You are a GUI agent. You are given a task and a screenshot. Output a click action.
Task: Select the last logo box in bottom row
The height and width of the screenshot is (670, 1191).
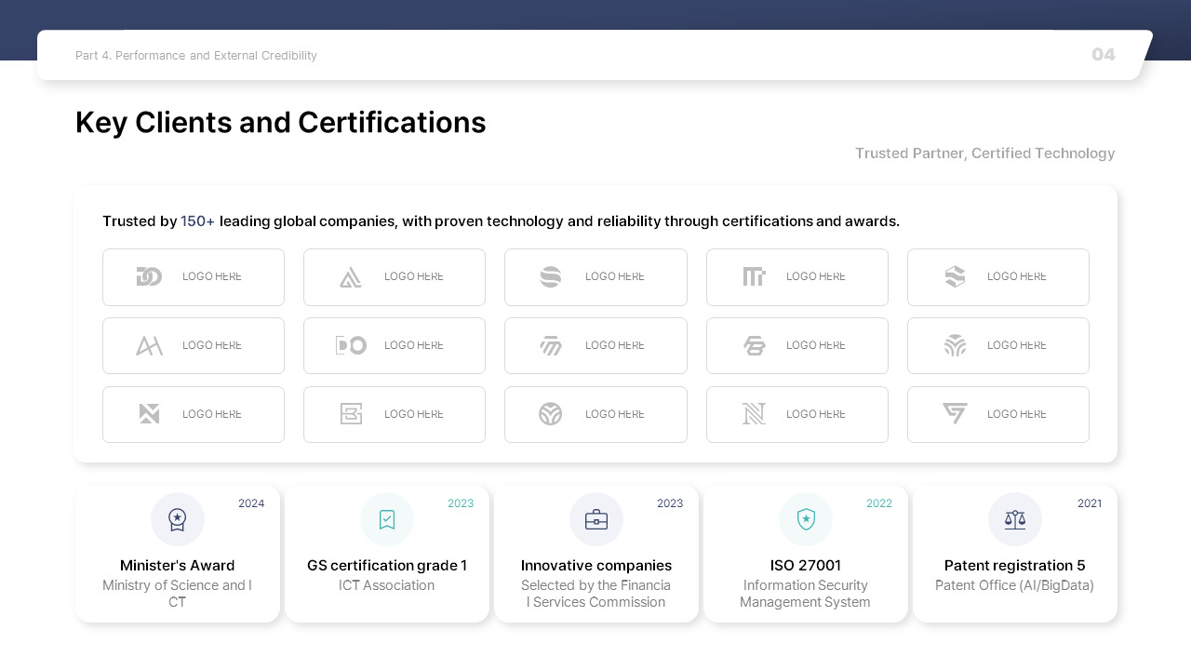point(998,415)
